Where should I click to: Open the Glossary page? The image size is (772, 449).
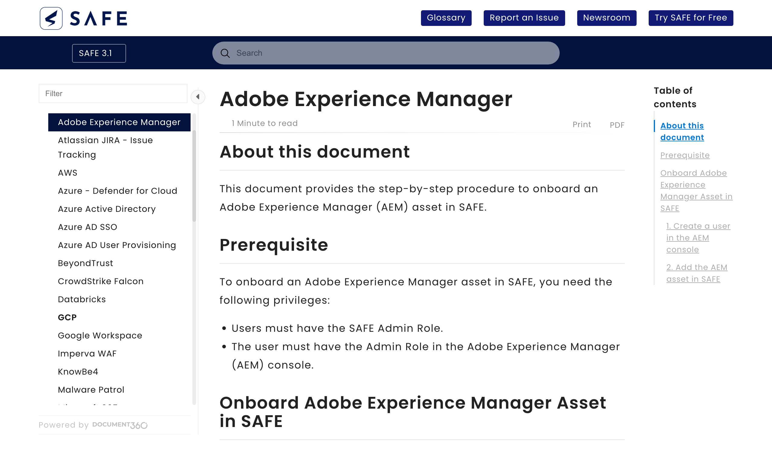tap(446, 18)
